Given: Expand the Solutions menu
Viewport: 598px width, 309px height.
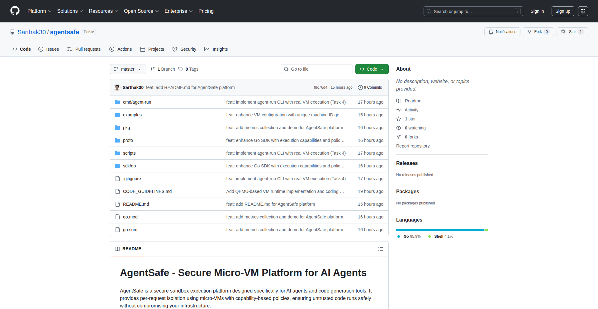Looking at the screenshot, I should coord(70,11).
